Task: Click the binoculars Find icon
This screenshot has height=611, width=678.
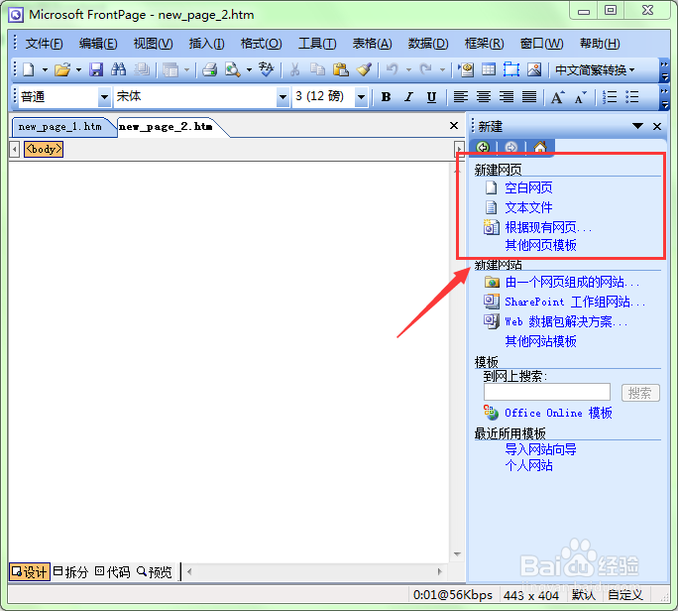Action: coord(119,69)
